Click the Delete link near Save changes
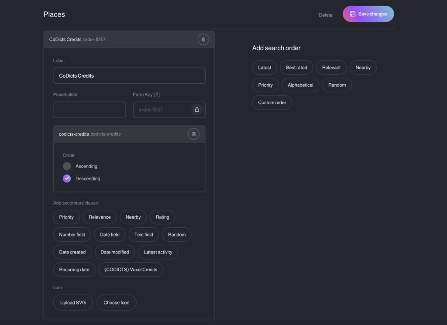This screenshot has height=325, width=447. point(326,15)
